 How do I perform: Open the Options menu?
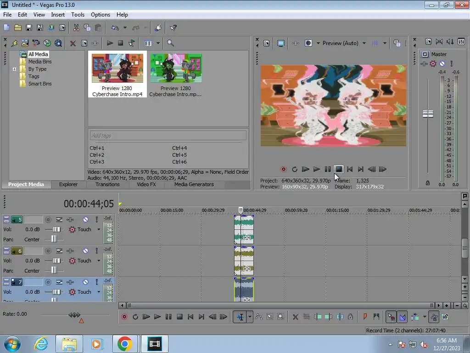tap(101, 15)
